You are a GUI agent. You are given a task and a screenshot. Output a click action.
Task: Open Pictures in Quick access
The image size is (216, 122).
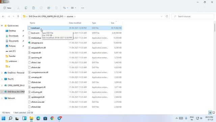coord(12,46)
